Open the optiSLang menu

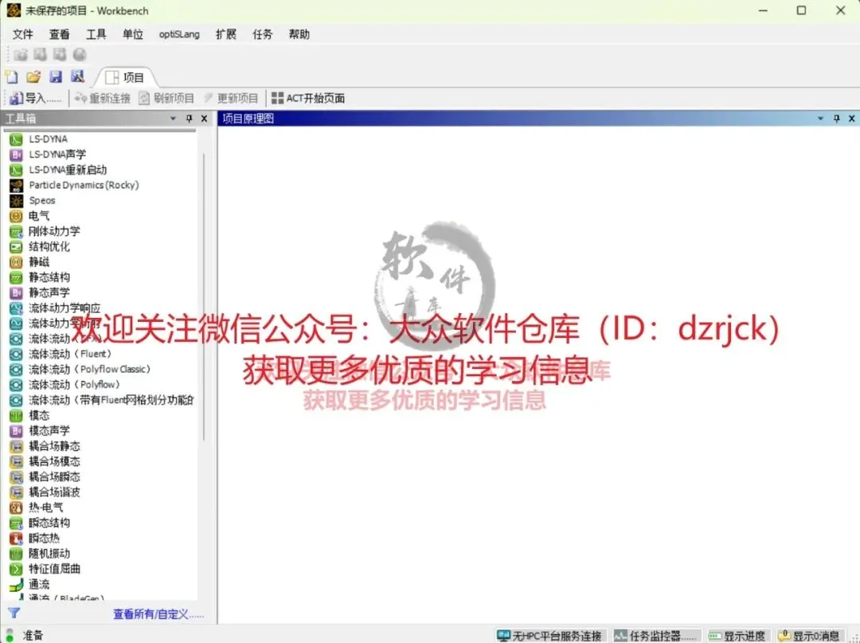coord(179,34)
